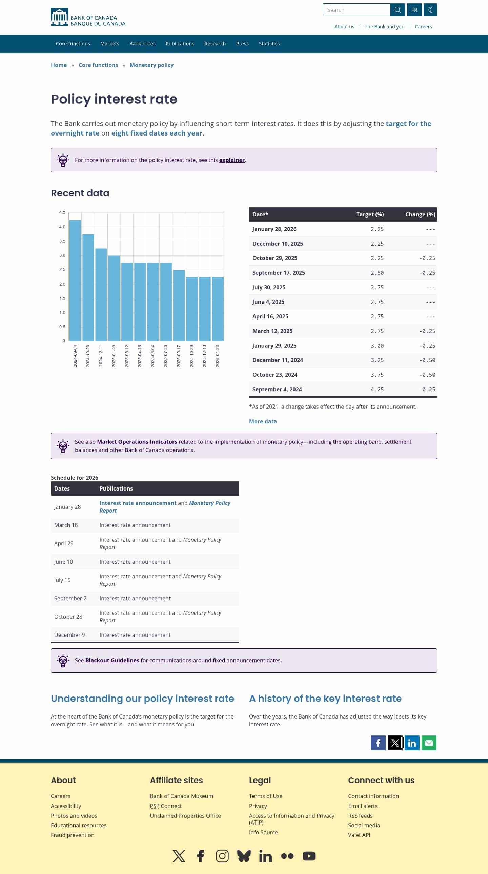This screenshot has height=874, width=488.
Task: Open the footer Accessibility link
Action: [66, 806]
